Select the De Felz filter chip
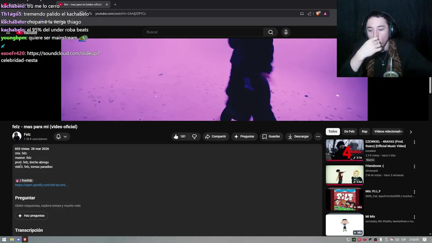Screen dimensions: 432x243 [x=349, y=131]
